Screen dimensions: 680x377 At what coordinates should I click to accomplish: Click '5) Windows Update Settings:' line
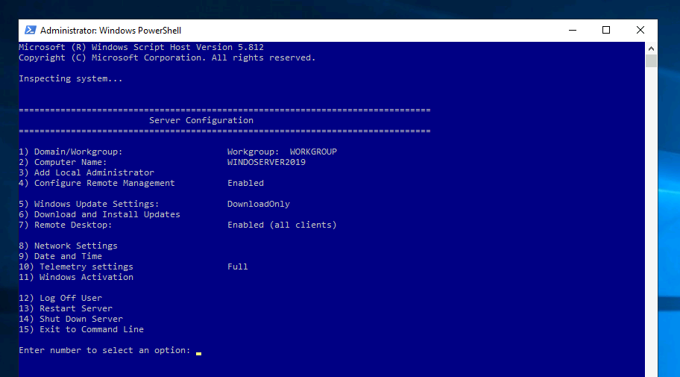pyautogui.click(x=89, y=204)
